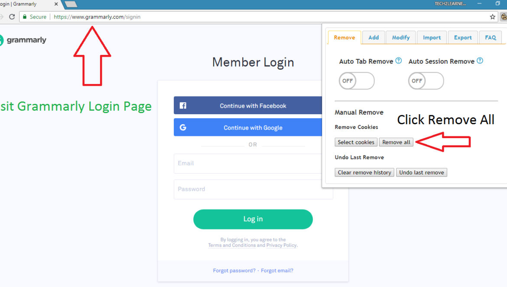The width and height of the screenshot is (507, 287).
Task: Open the Privacy Policy link
Action: point(281,245)
